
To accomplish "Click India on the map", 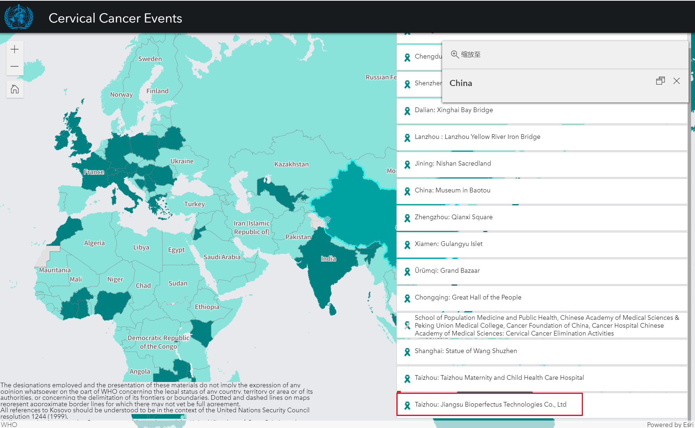I will tap(328, 258).
